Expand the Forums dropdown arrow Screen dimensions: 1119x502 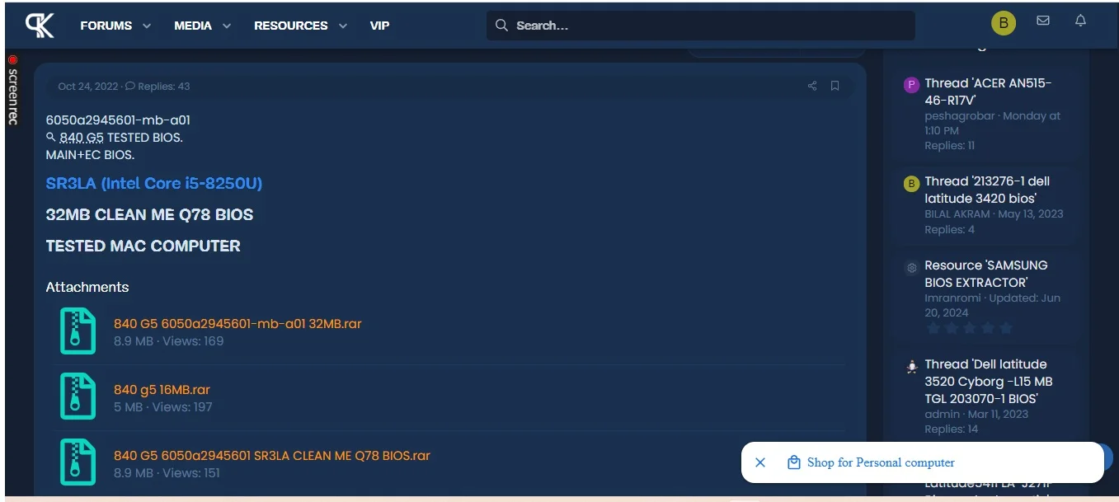tap(147, 26)
